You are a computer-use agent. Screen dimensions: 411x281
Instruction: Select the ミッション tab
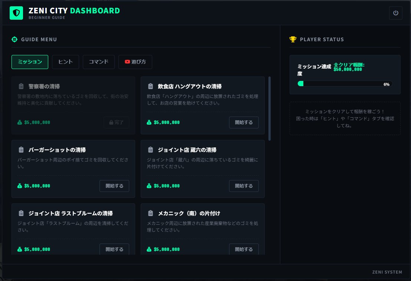pos(30,62)
